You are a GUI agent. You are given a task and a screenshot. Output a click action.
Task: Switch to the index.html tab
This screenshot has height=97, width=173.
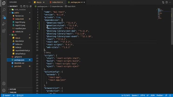tap(56, 2)
